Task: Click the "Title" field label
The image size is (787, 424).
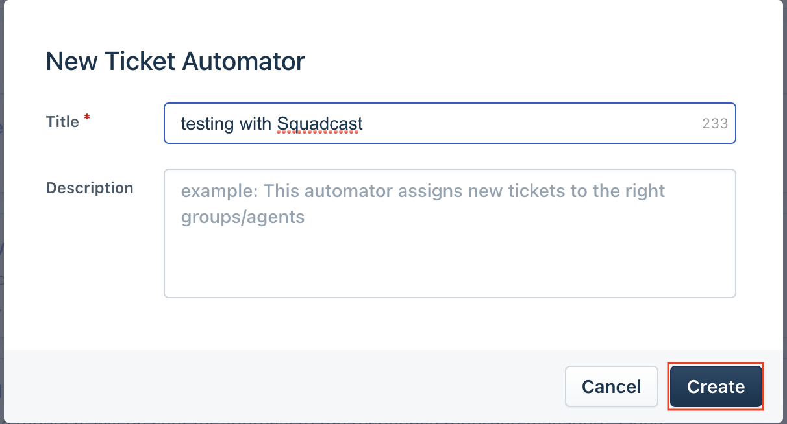Action: (x=62, y=122)
